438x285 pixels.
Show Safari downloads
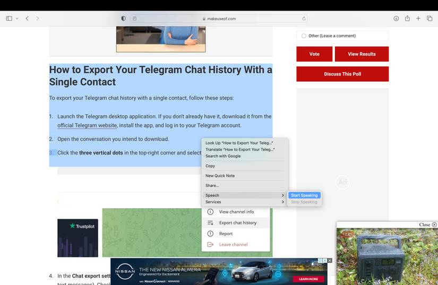coord(396,19)
